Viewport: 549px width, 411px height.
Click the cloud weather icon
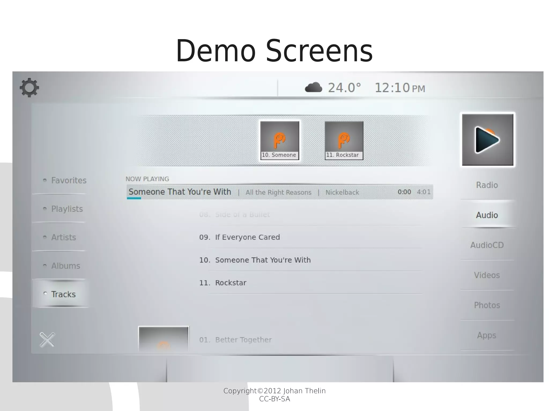[x=313, y=87]
